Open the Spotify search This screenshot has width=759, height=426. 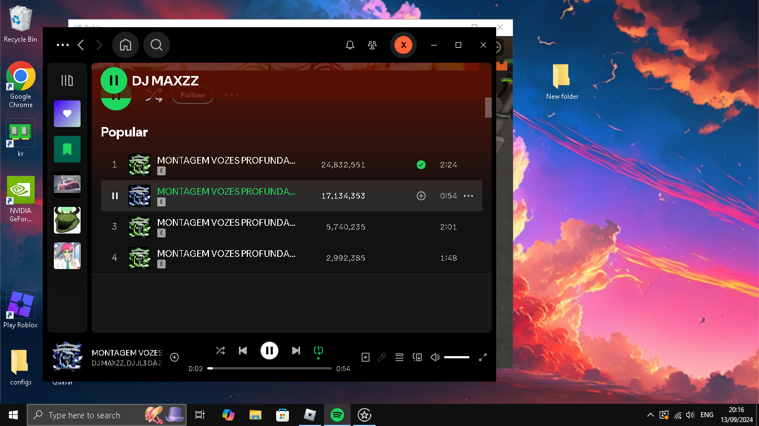[x=157, y=45]
